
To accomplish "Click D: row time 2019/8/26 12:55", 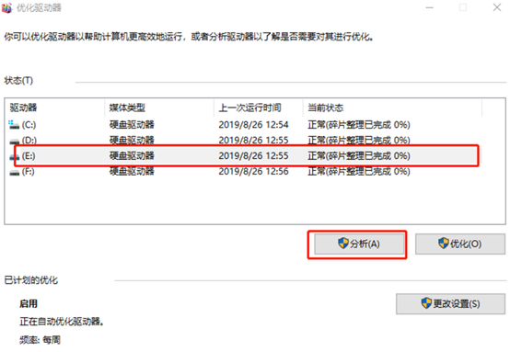I will (x=253, y=141).
